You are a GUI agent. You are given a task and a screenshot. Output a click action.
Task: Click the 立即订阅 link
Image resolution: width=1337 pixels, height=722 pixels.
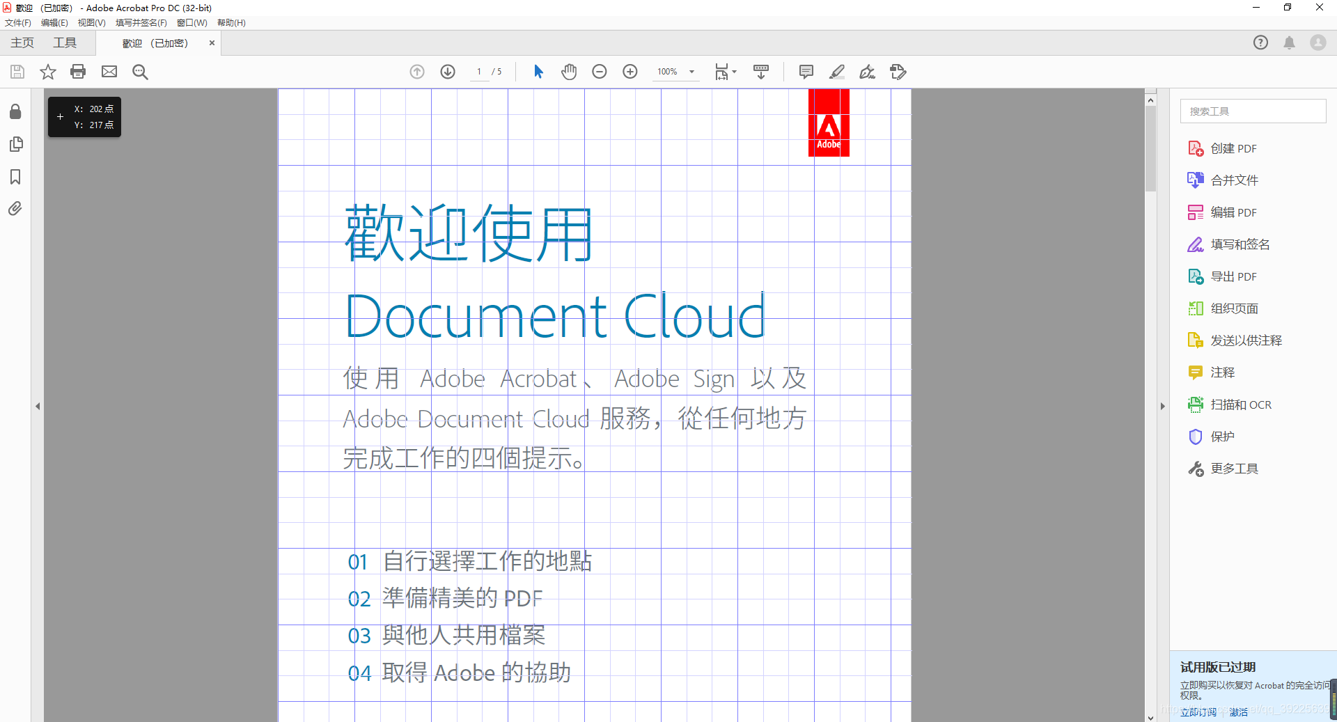click(x=1198, y=712)
